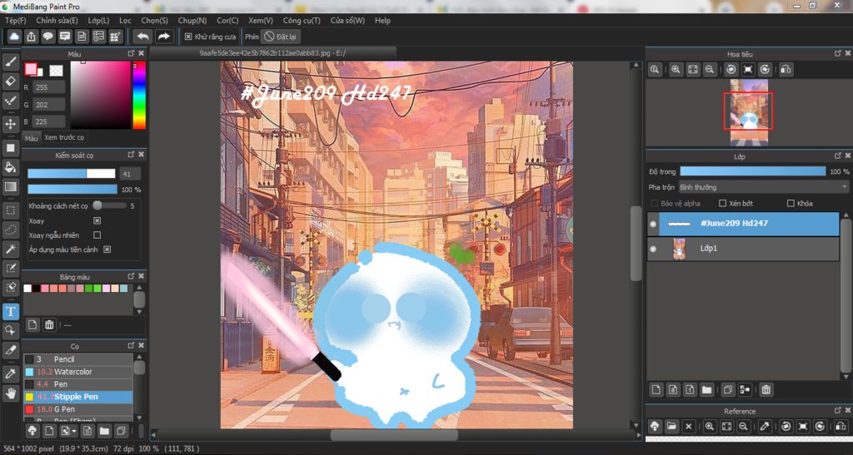Open the Lớp(L) menu
Screen dimensions: 853x455
pyautogui.click(x=98, y=21)
